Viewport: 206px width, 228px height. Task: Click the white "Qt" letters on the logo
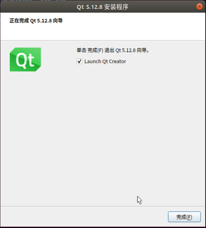(x=25, y=60)
